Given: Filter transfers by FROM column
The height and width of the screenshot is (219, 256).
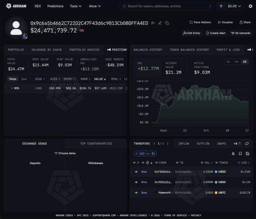Looking at the screenshot, I should 161,163.
